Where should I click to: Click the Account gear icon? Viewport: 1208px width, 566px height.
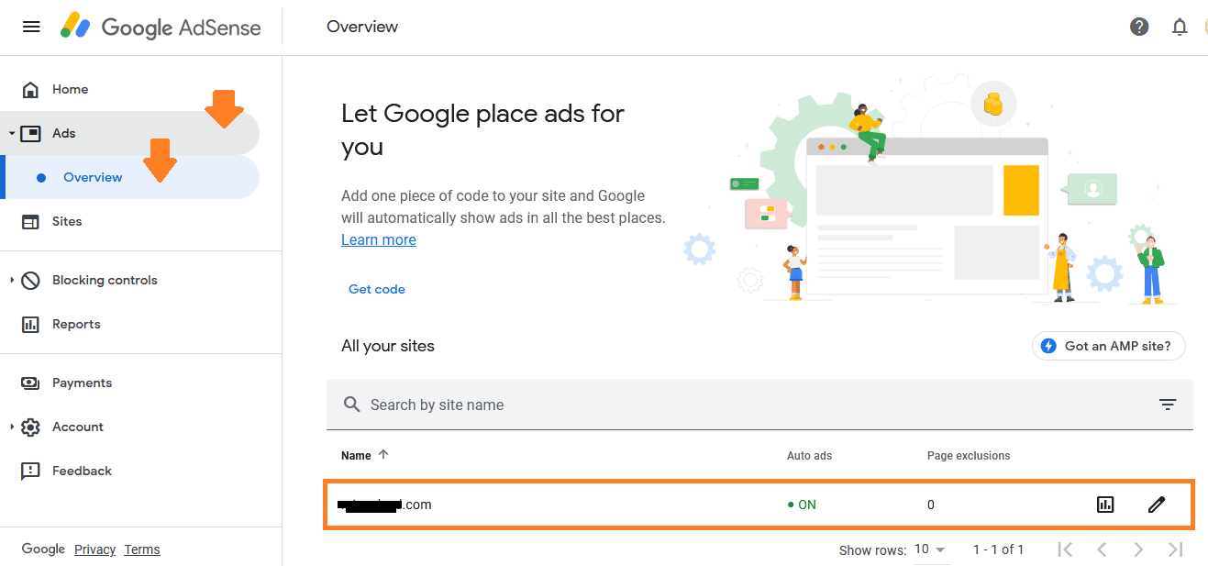tap(30, 427)
